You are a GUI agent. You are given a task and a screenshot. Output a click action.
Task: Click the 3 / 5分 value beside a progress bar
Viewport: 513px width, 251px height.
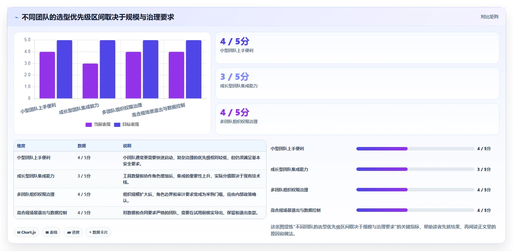(x=484, y=169)
